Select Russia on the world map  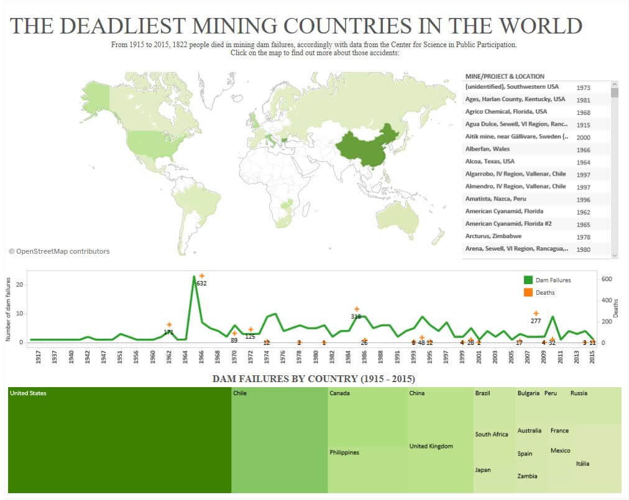pyautogui.click(x=361, y=104)
